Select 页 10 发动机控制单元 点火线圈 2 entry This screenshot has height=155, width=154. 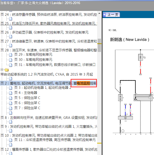point(49,135)
